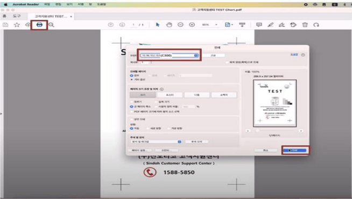Expand '기타 옵션' (More options) disclosure triangle

[x=131, y=80]
